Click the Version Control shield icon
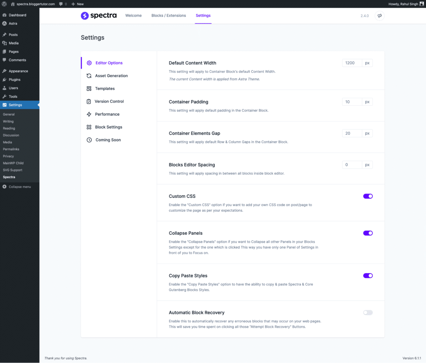 pos(89,101)
